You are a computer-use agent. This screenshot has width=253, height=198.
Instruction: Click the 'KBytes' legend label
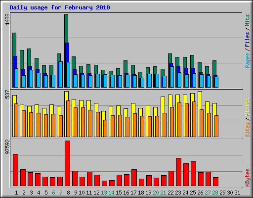click(248, 178)
